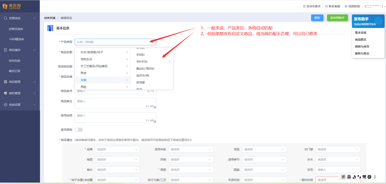Open the 适用季节 dropdown
Screen dimensions: 386x184
264,160
